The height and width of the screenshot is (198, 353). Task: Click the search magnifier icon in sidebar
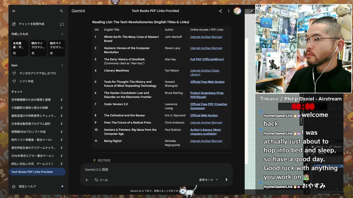pos(61,11)
